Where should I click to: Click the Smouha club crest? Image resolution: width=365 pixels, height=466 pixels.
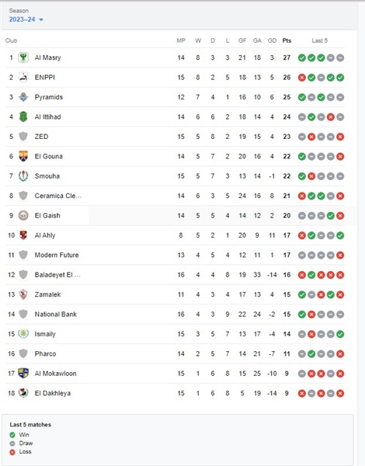(23, 176)
